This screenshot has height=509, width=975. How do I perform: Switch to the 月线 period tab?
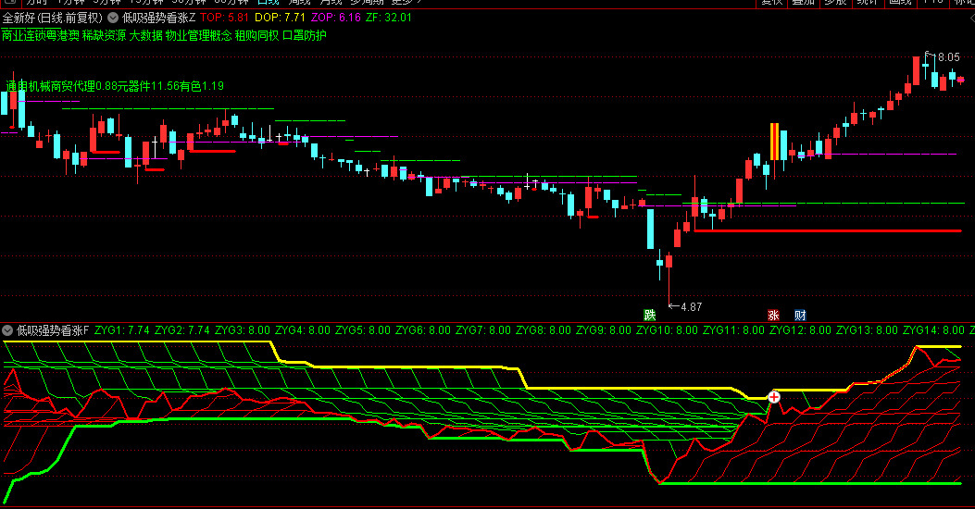tap(331, 2)
